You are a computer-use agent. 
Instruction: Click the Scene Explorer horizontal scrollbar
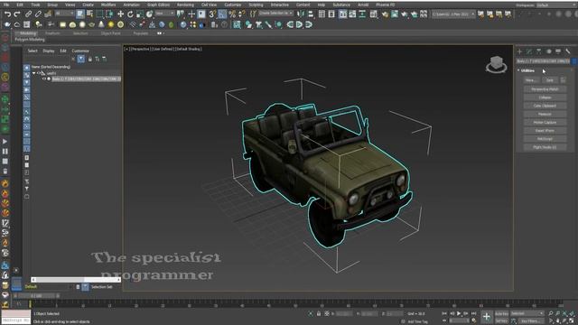(76, 280)
